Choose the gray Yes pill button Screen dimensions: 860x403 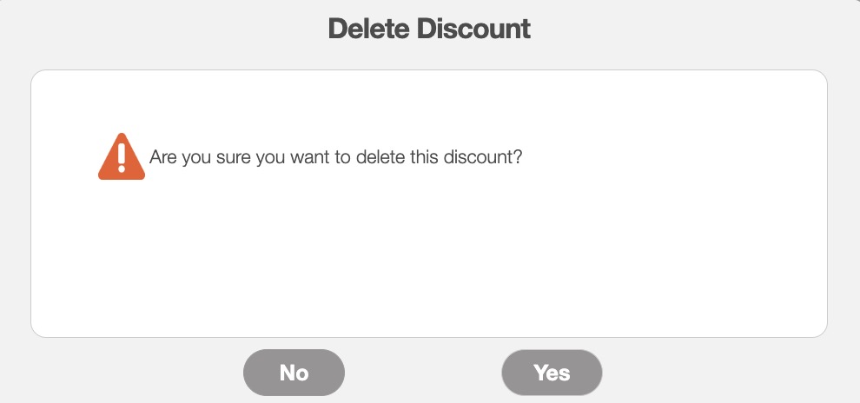tap(552, 373)
